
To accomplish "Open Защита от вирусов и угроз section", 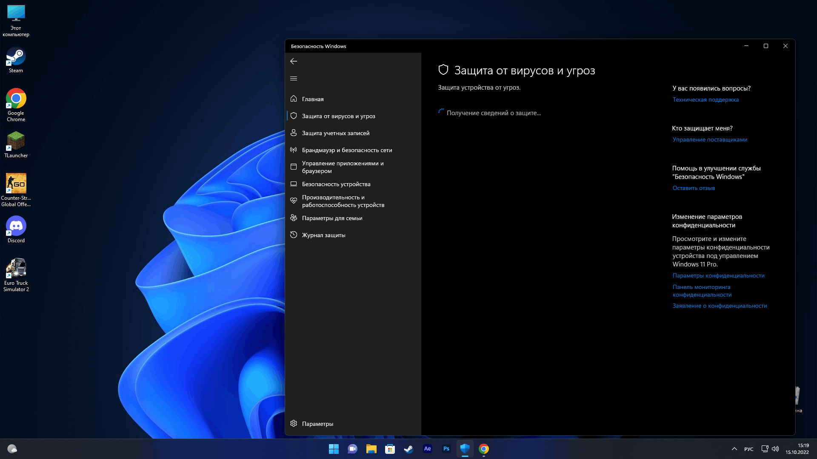I will tap(353, 116).
